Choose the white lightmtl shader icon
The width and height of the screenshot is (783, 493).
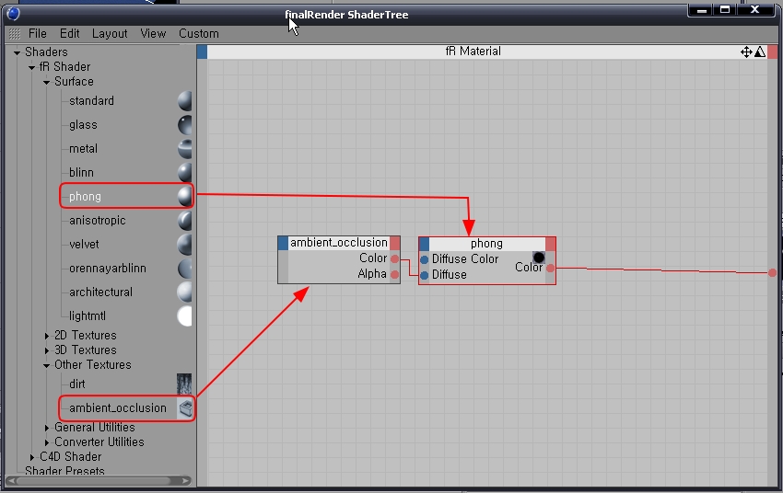(185, 316)
